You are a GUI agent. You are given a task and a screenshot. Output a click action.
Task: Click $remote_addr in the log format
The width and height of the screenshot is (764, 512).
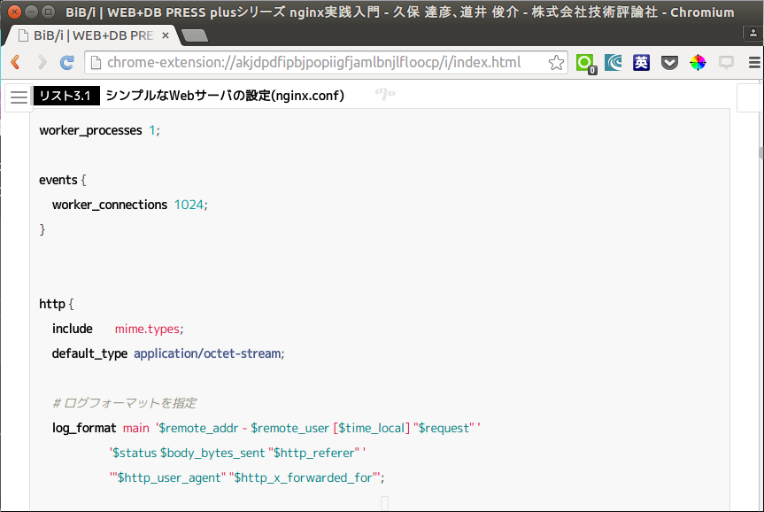click(198, 428)
